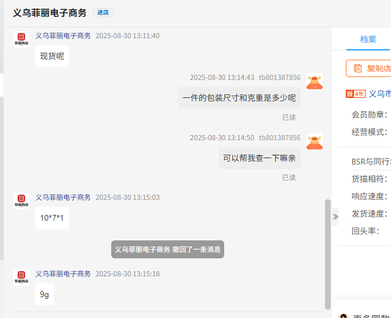Click seller avatar beside 现货呢 message
Screen dimensions: 391x318
click(21, 39)
